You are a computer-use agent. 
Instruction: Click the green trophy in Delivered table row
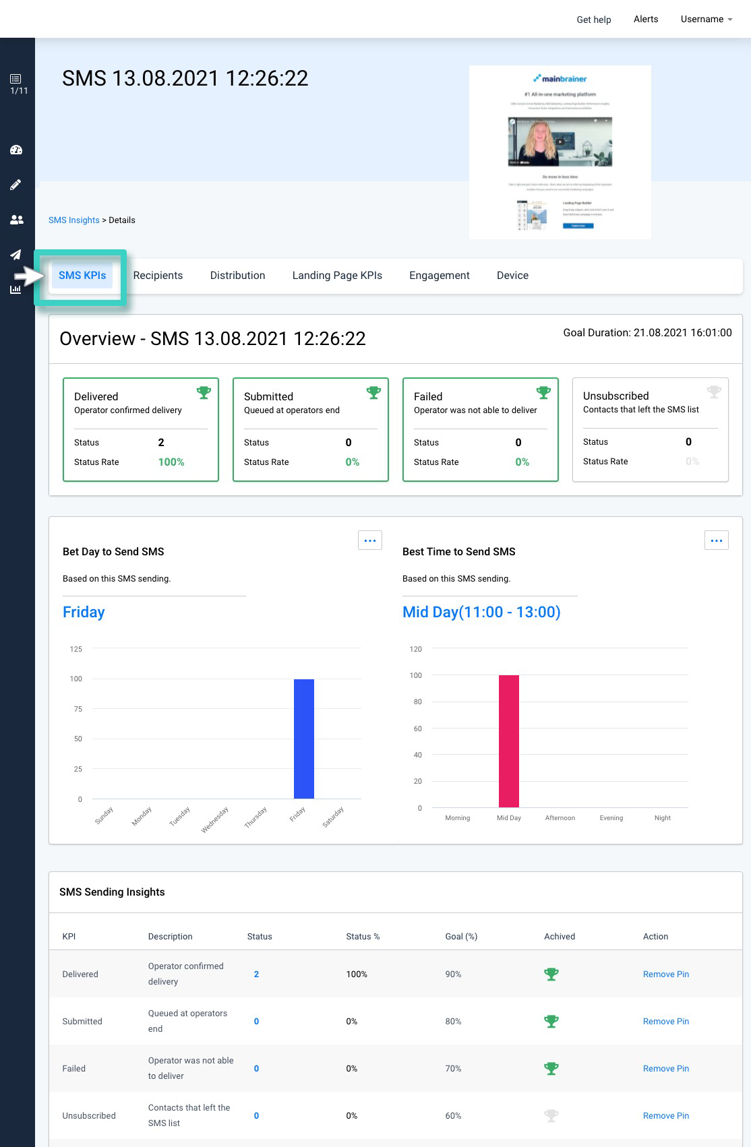[551, 974]
